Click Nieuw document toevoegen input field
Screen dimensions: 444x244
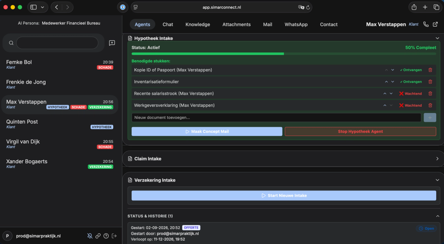(x=276, y=117)
